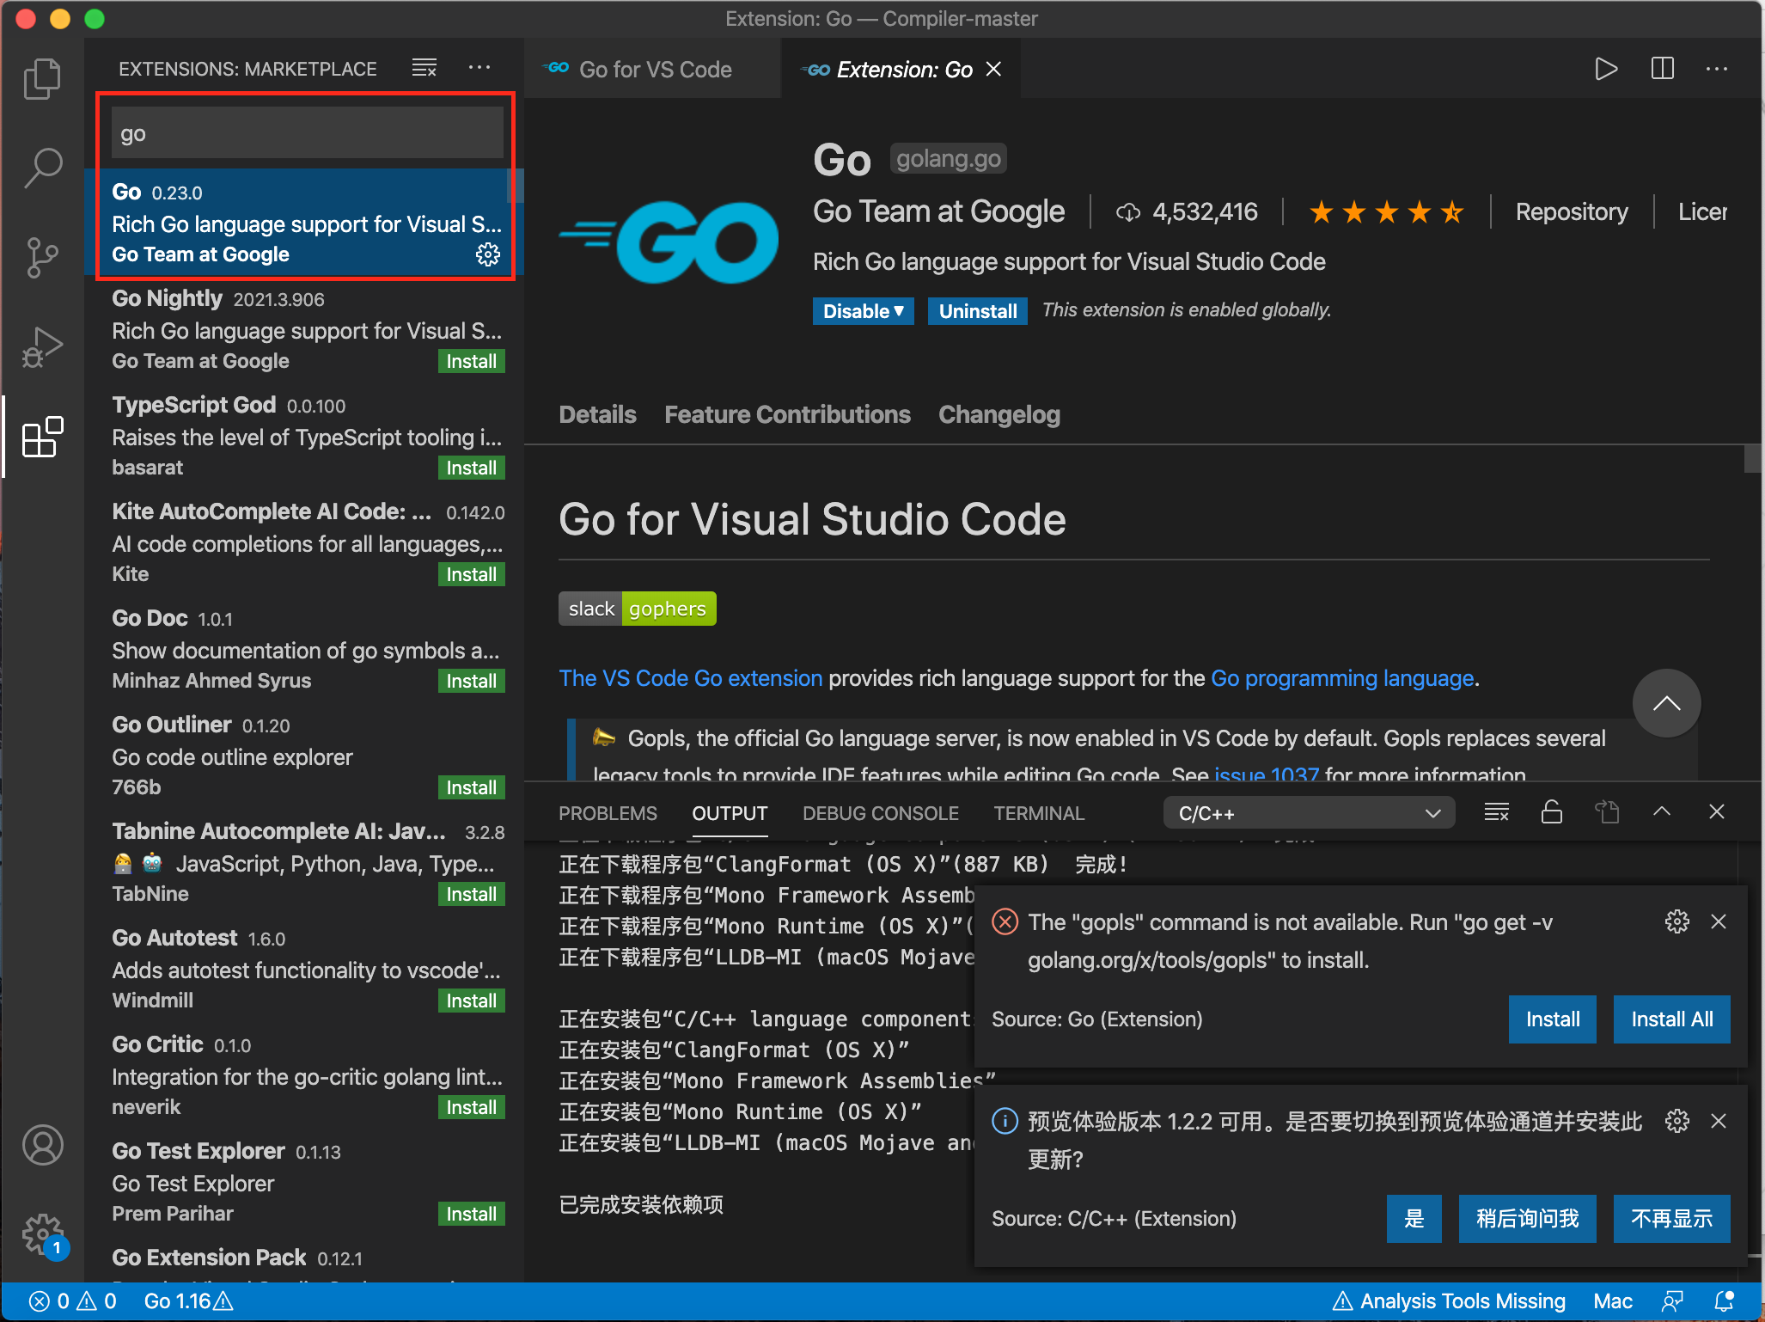The height and width of the screenshot is (1322, 1765).
Task: Switch to the Terminal panel tab
Action: tap(1039, 813)
